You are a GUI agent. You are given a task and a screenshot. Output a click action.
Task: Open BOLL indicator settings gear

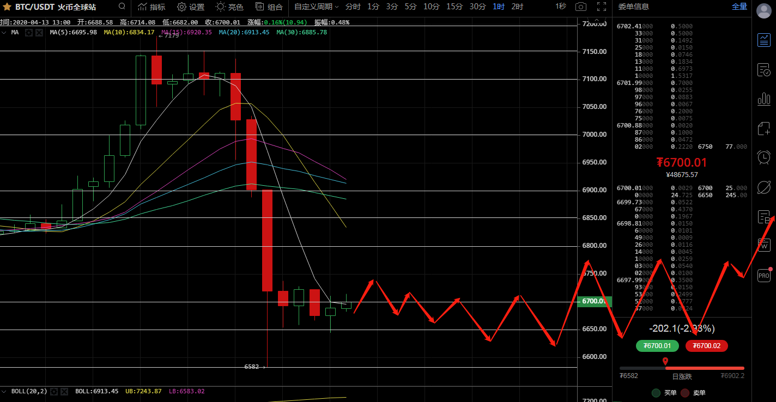point(54,391)
